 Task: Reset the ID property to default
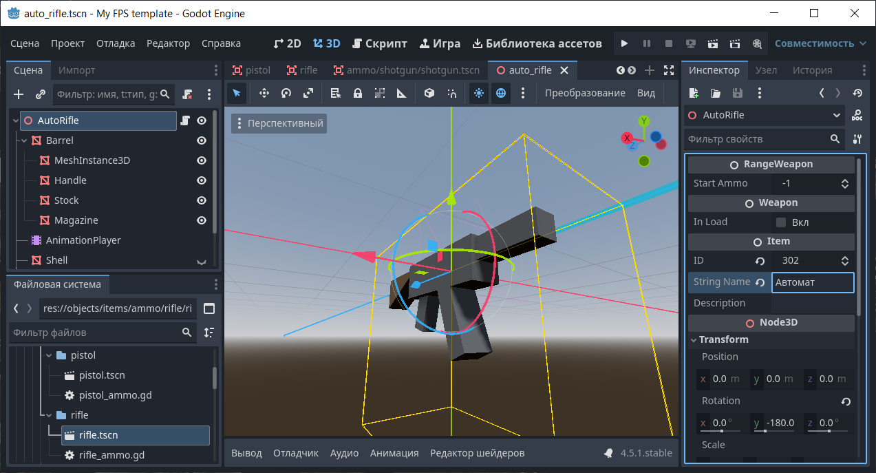[x=760, y=261]
